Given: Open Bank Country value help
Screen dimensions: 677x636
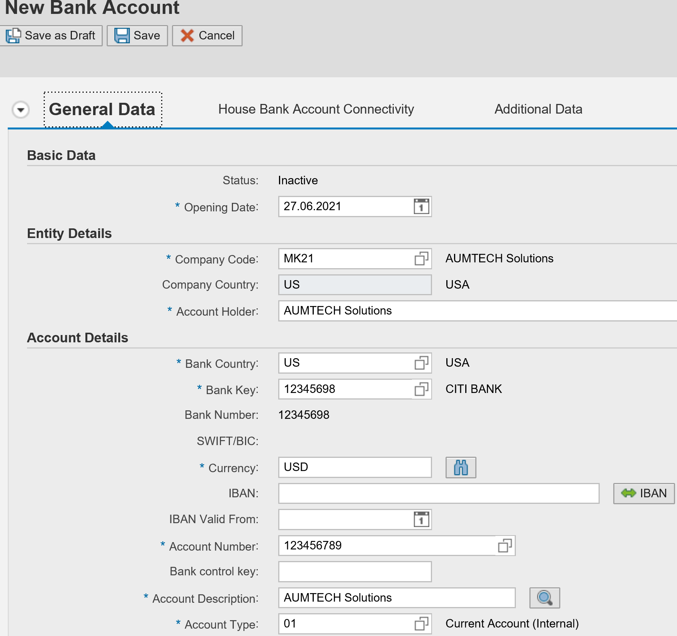Looking at the screenshot, I should pyautogui.click(x=421, y=363).
